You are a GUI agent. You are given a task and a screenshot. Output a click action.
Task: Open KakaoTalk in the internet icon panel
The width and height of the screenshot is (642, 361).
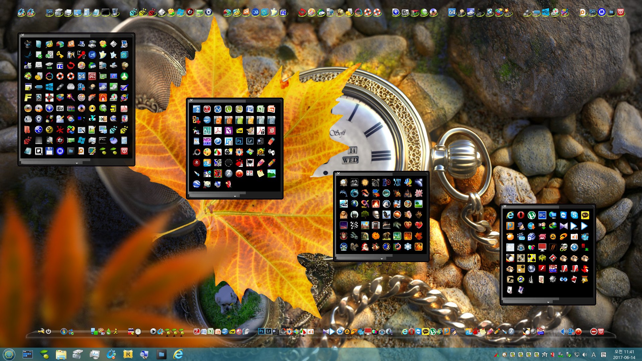pyautogui.click(x=585, y=215)
